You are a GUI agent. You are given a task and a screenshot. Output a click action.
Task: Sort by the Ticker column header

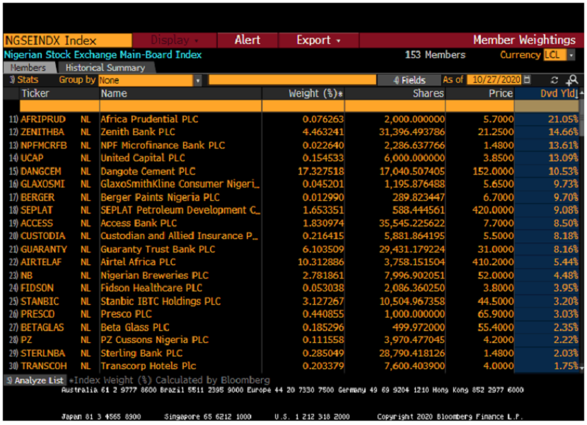coord(35,93)
